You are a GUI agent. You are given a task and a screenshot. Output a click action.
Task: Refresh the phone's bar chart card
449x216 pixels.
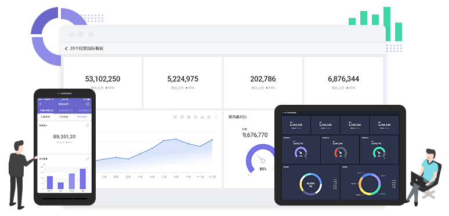point(87,159)
